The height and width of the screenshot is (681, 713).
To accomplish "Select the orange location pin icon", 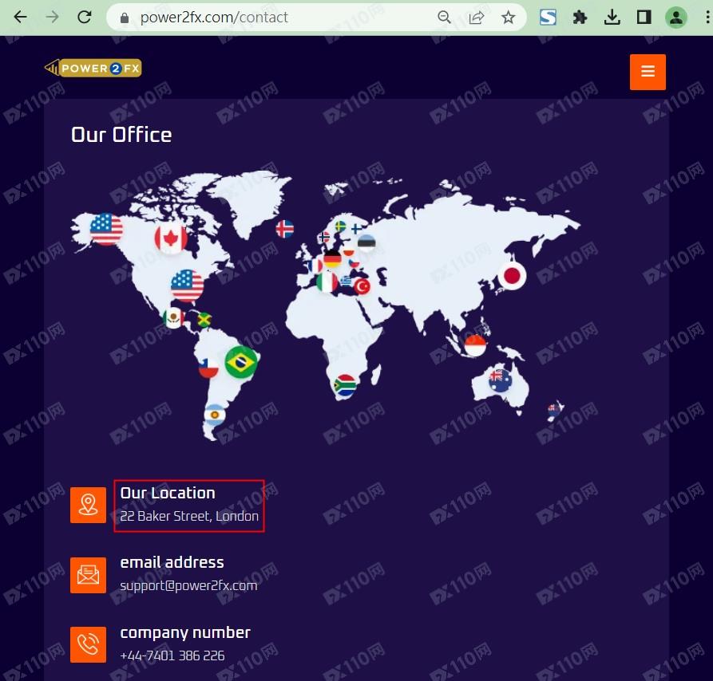I will coord(88,505).
